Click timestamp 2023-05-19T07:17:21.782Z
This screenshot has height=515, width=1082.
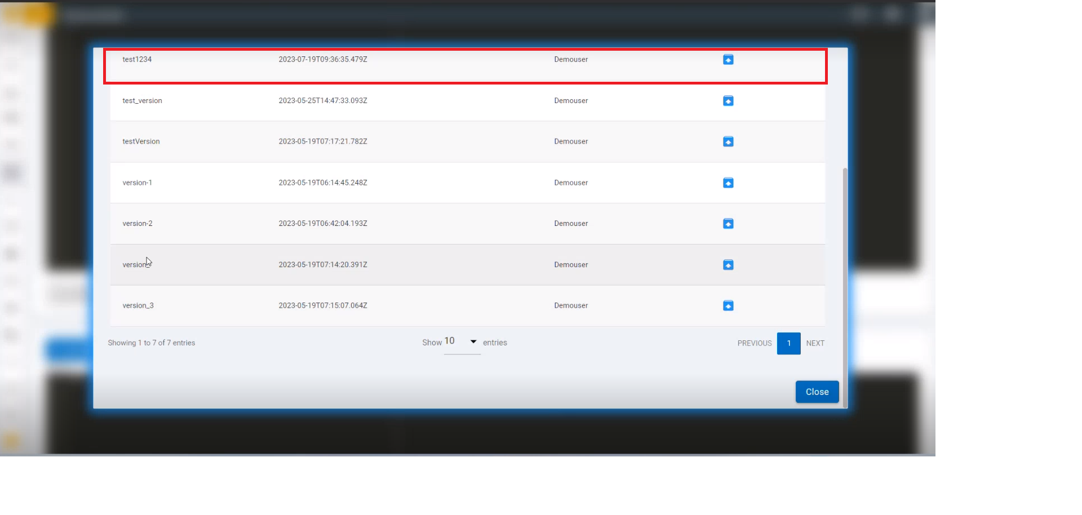click(x=323, y=141)
